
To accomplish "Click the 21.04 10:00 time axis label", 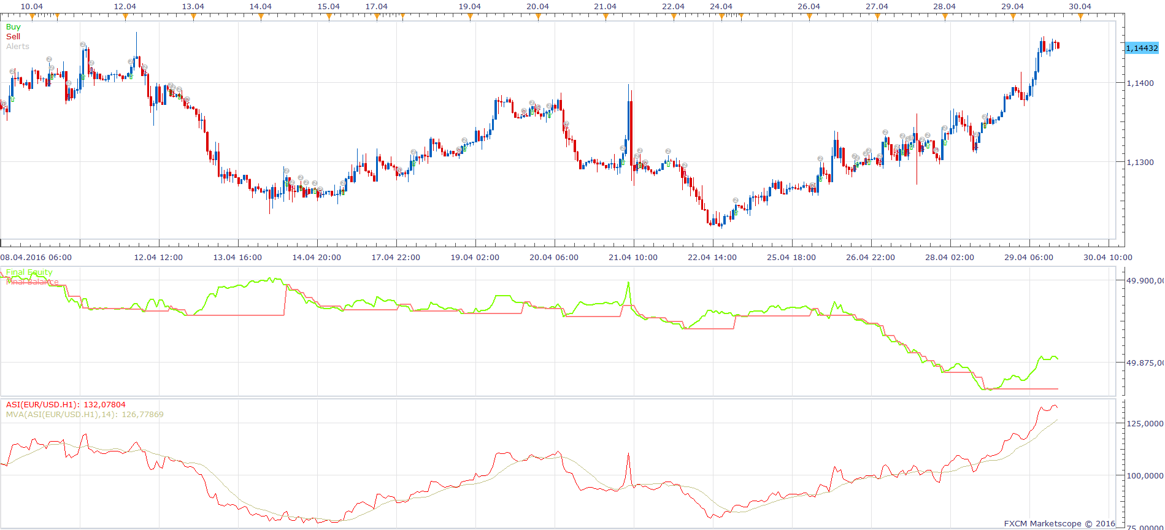I will point(633,258).
